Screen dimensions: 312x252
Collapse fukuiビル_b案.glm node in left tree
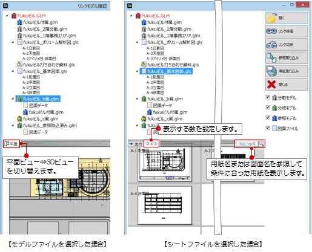13,99
